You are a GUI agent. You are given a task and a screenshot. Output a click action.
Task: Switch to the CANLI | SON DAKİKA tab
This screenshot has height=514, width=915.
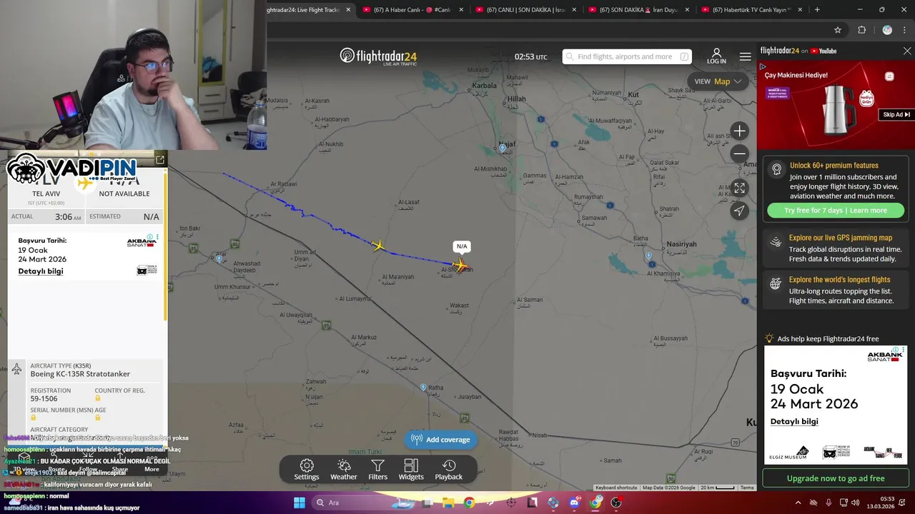525,10
